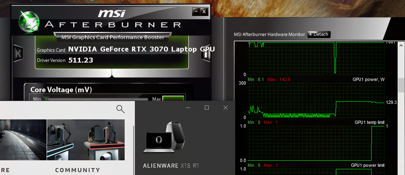Click the Core Voltage (mV) heading

61,90
